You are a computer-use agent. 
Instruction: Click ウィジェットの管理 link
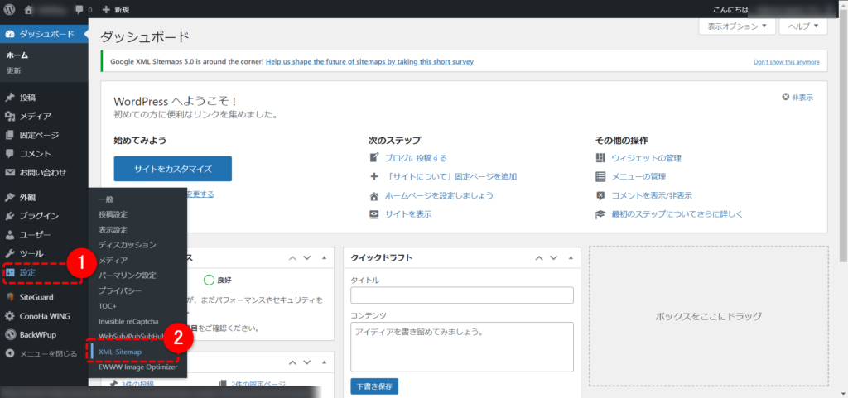(x=646, y=158)
